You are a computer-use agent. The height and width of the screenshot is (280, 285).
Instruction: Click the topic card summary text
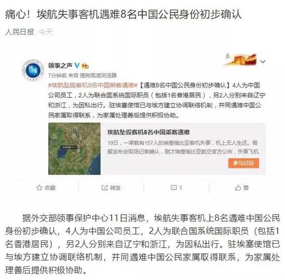pos(183,147)
